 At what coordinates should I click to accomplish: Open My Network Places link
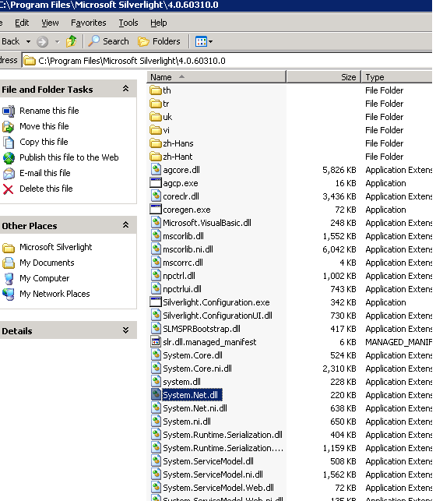click(54, 294)
